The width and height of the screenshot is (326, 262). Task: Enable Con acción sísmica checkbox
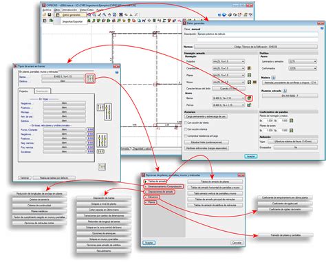click(x=186, y=129)
